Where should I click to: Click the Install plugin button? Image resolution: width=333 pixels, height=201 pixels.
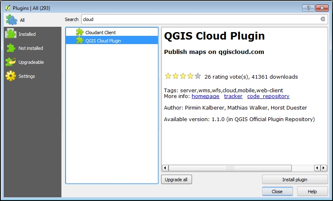click(295, 180)
